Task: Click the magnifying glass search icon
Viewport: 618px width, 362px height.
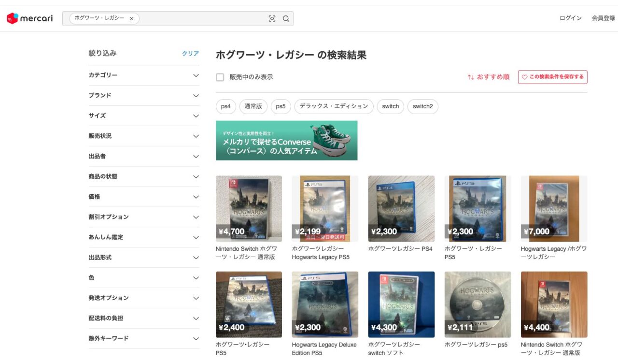Action: (286, 19)
